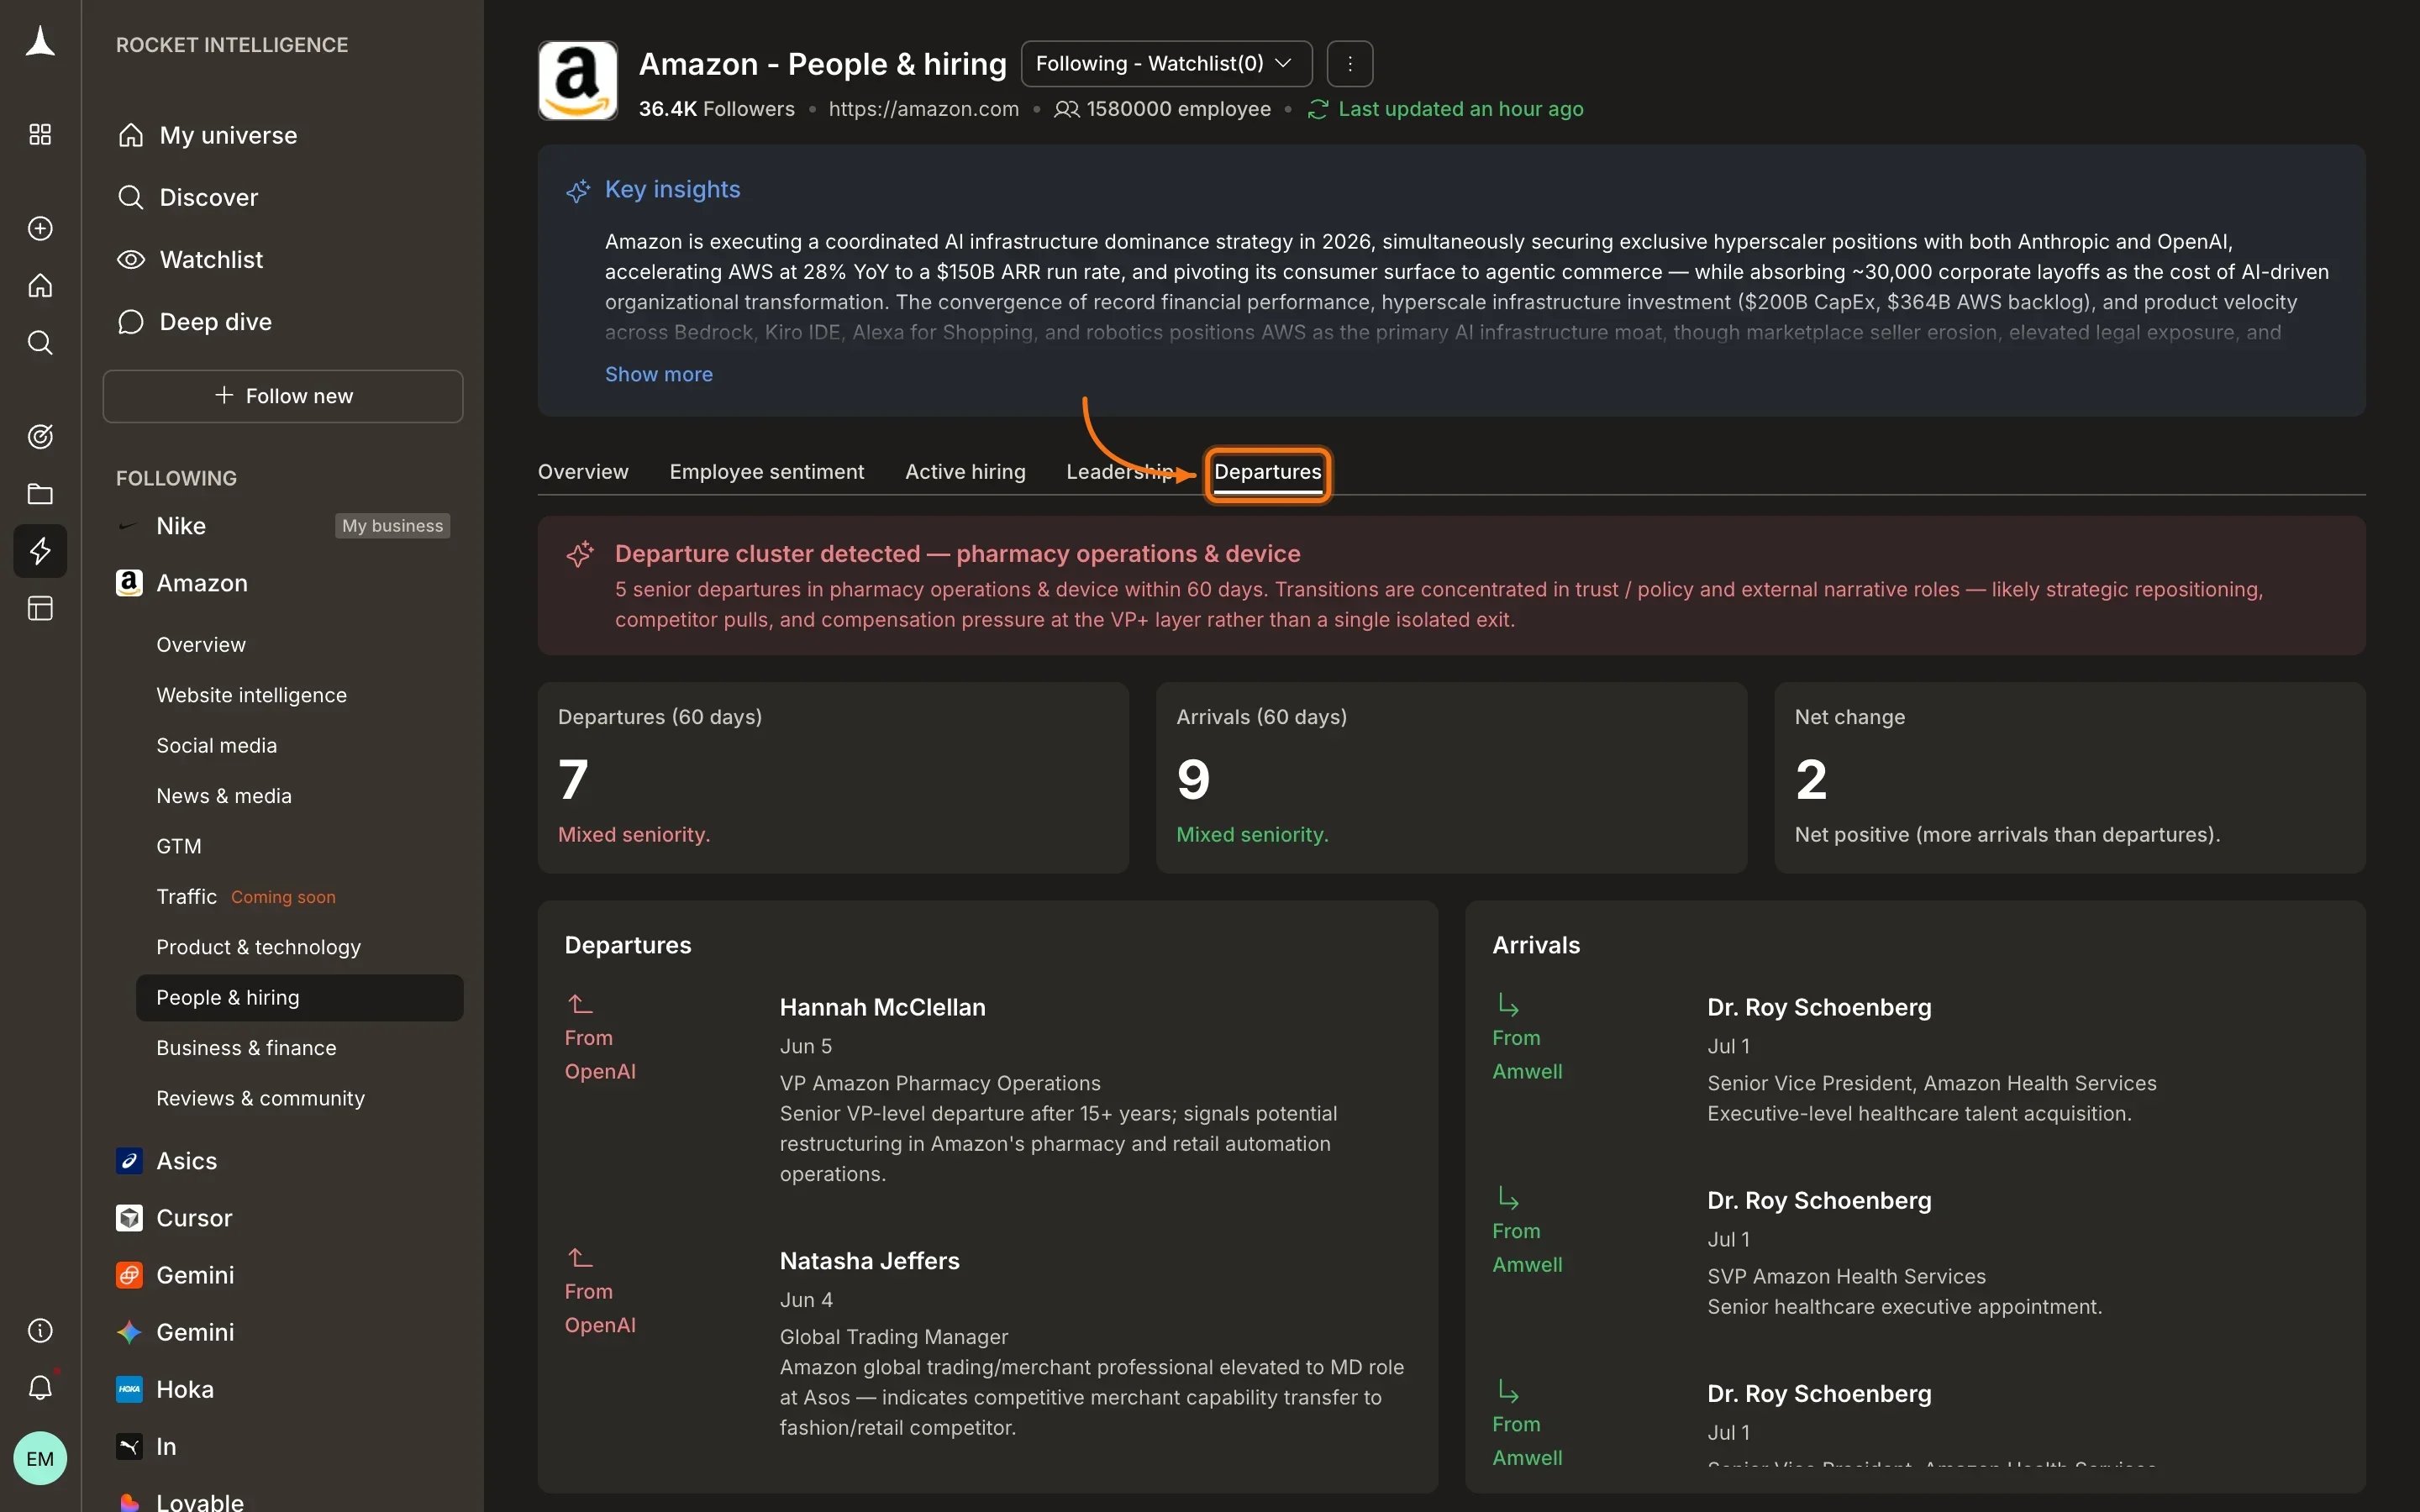This screenshot has height=1512, width=2420.
Task: Open the three-dot more options menu
Action: pyautogui.click(x=1350, y=64)
